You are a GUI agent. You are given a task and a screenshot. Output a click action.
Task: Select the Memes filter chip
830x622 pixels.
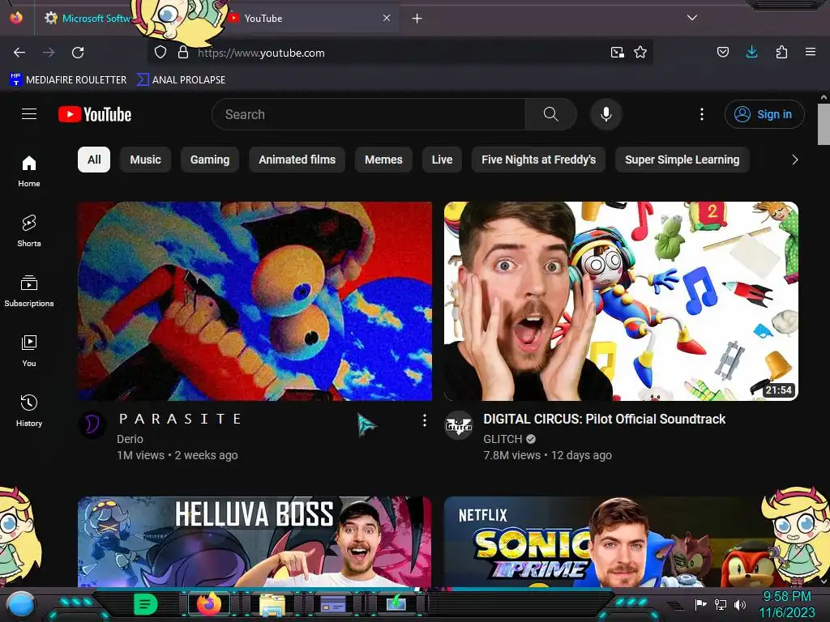pyautogui.click(x=383, y=160)
